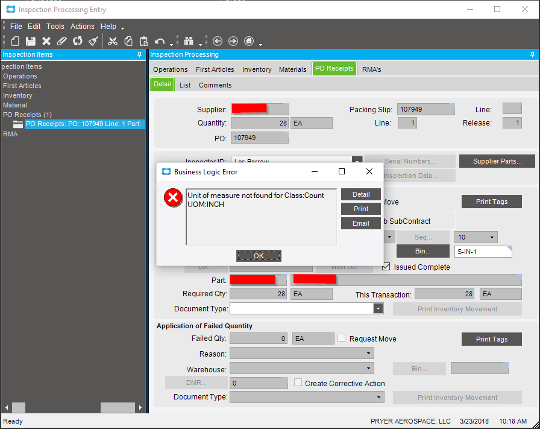Click the Copy toolbar icon

[x=128, y=42]
